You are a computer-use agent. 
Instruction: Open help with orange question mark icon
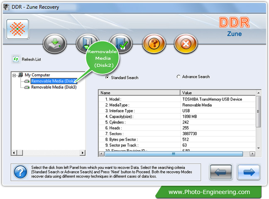[x=154, y=44]
